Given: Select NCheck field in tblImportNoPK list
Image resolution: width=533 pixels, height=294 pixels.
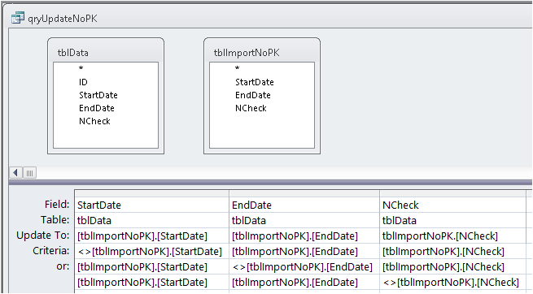Looking at the screenshot, I should coord(251,108).
